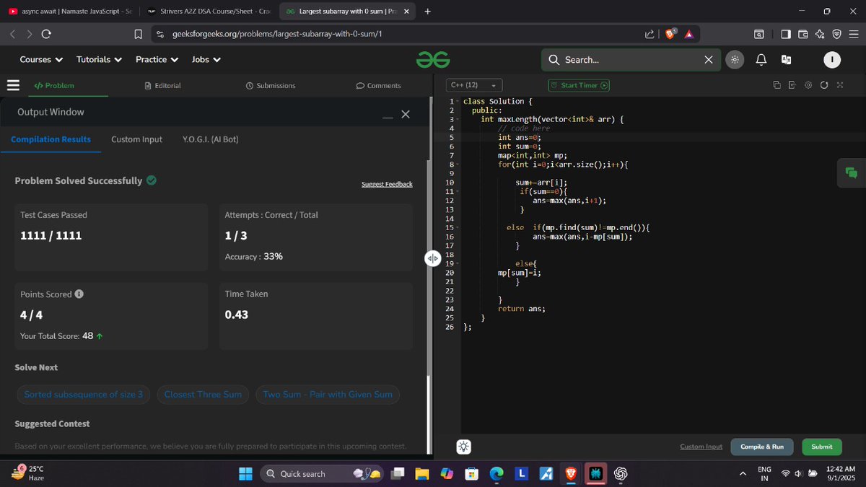
Task: Open Brave Wallet icon
Action: [802, 34]
